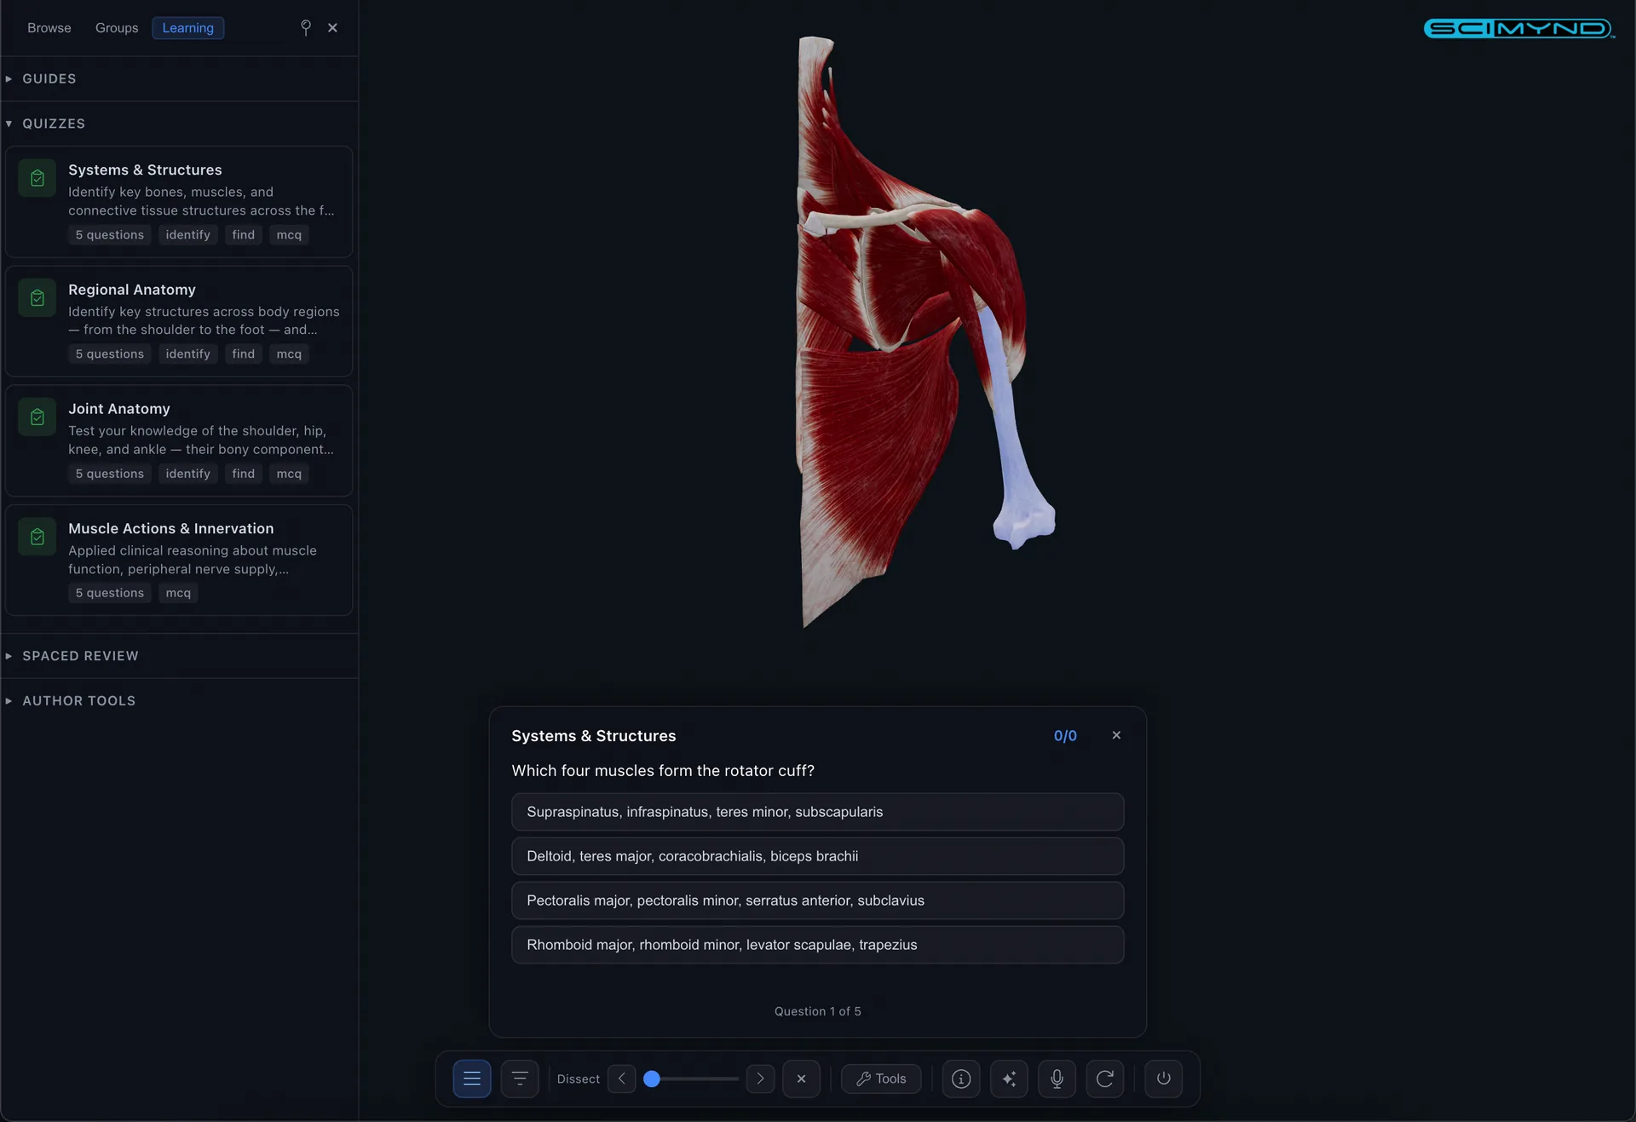Image resolution: width=1636 pixels, height=1122 pixels.
Task: Switch to the Groups tab
Action: pos(117,28)
